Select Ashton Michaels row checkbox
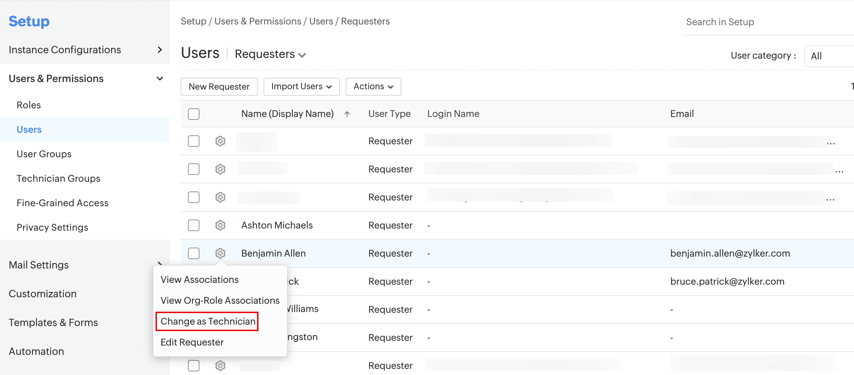 pyautogui.click(x=194, y=225)
